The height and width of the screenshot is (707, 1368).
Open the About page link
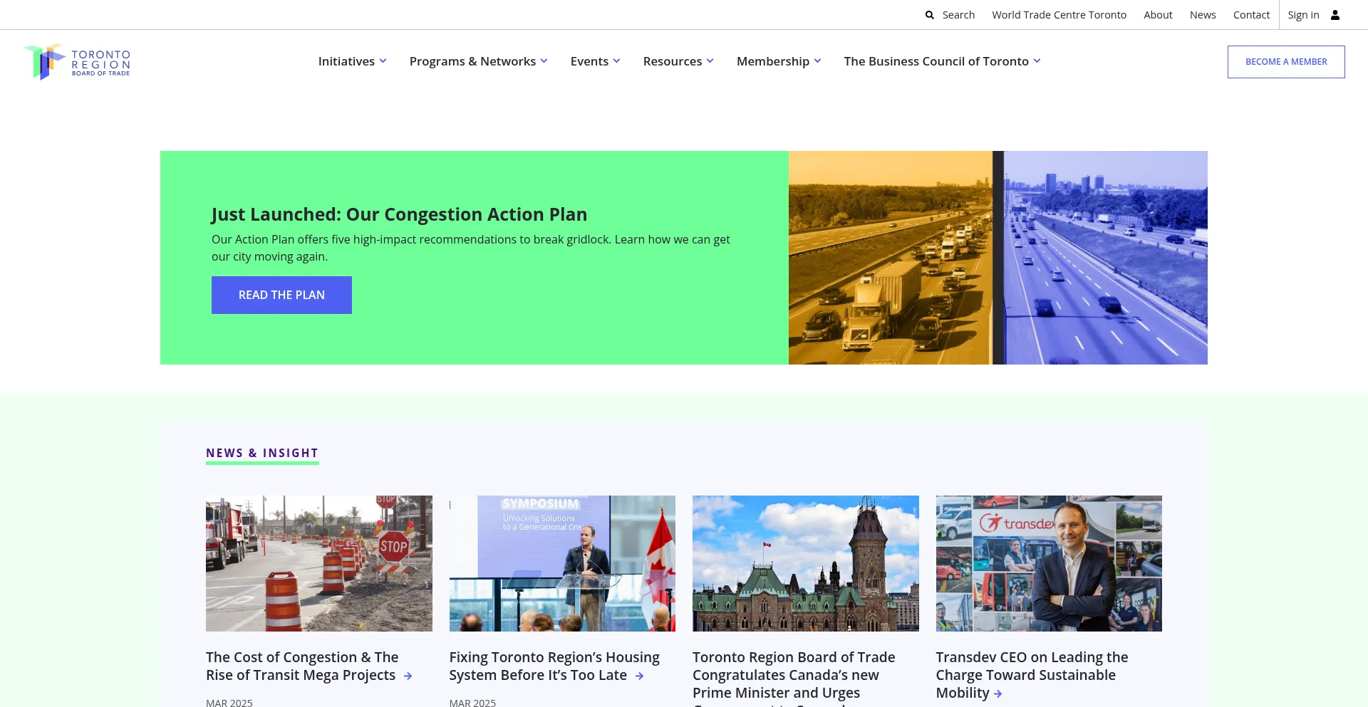point(1158,15)
